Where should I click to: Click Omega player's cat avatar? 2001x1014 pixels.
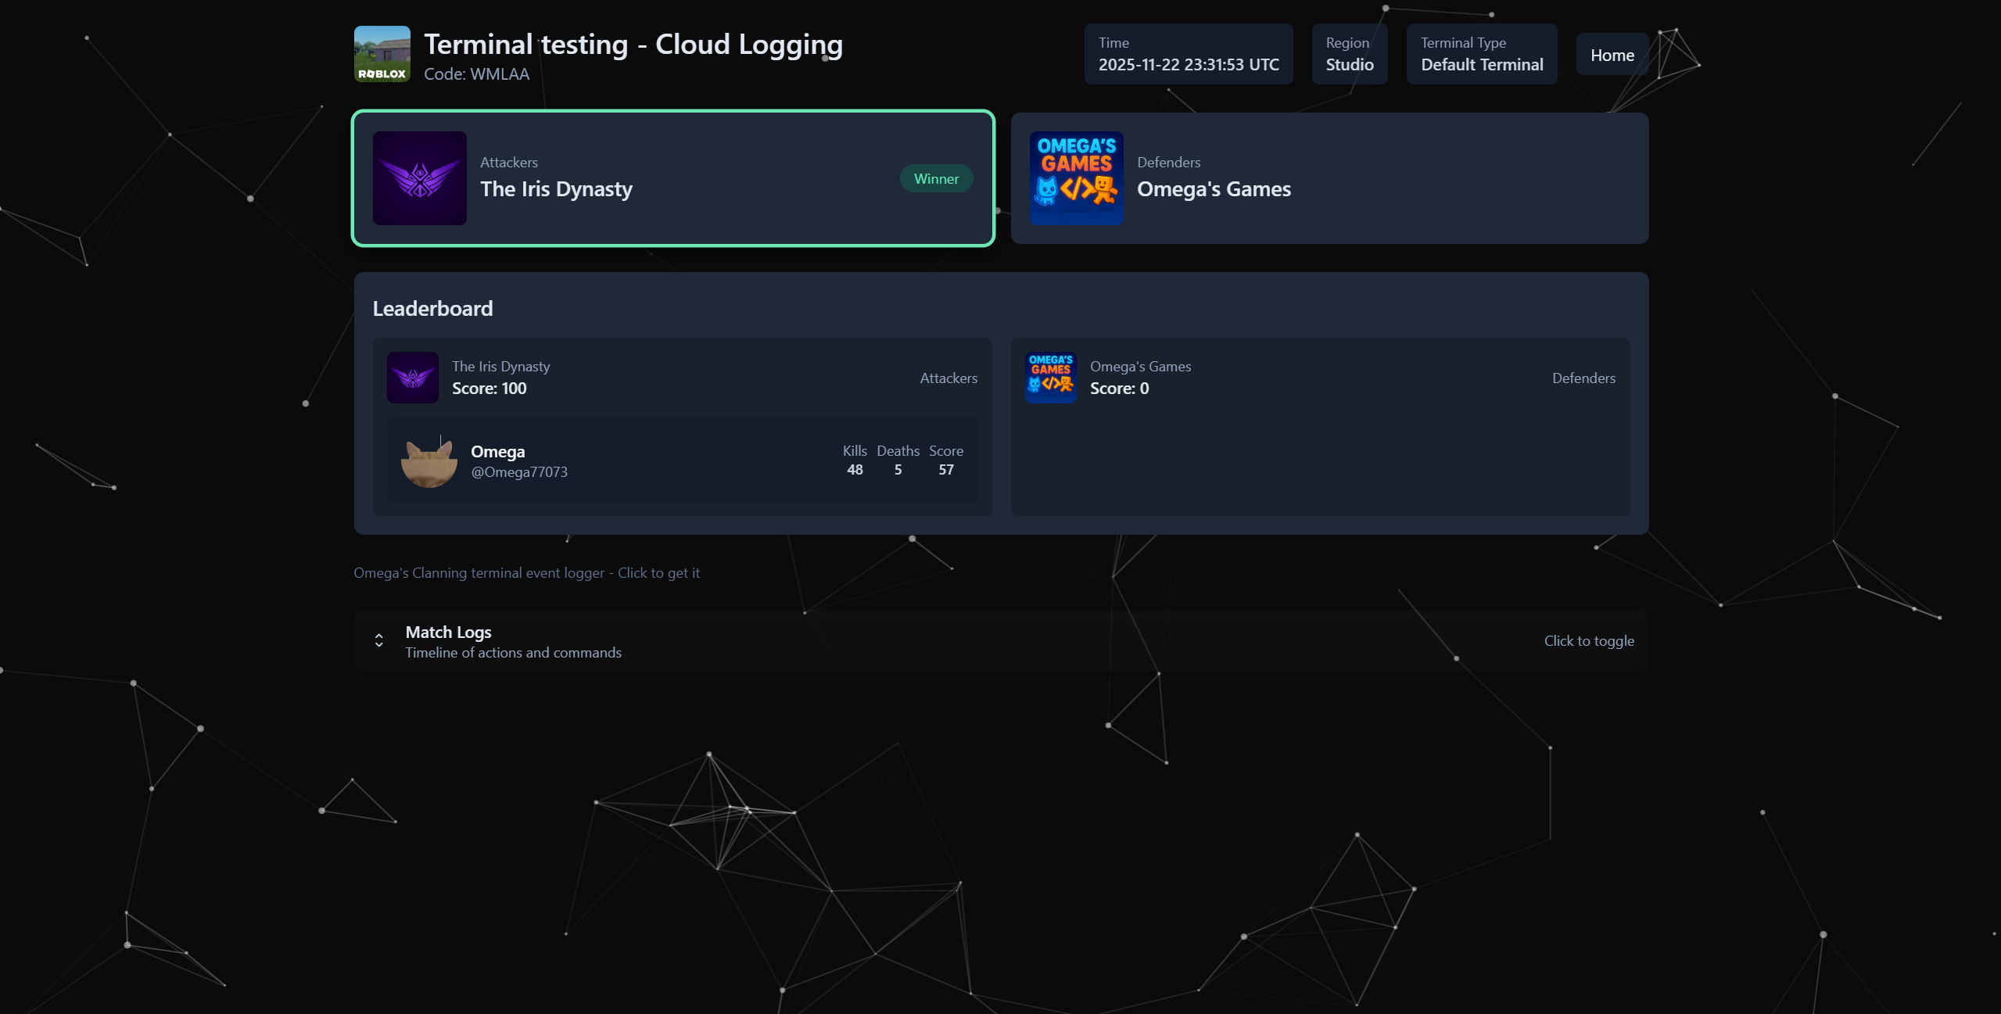click(x=429, y=461)
